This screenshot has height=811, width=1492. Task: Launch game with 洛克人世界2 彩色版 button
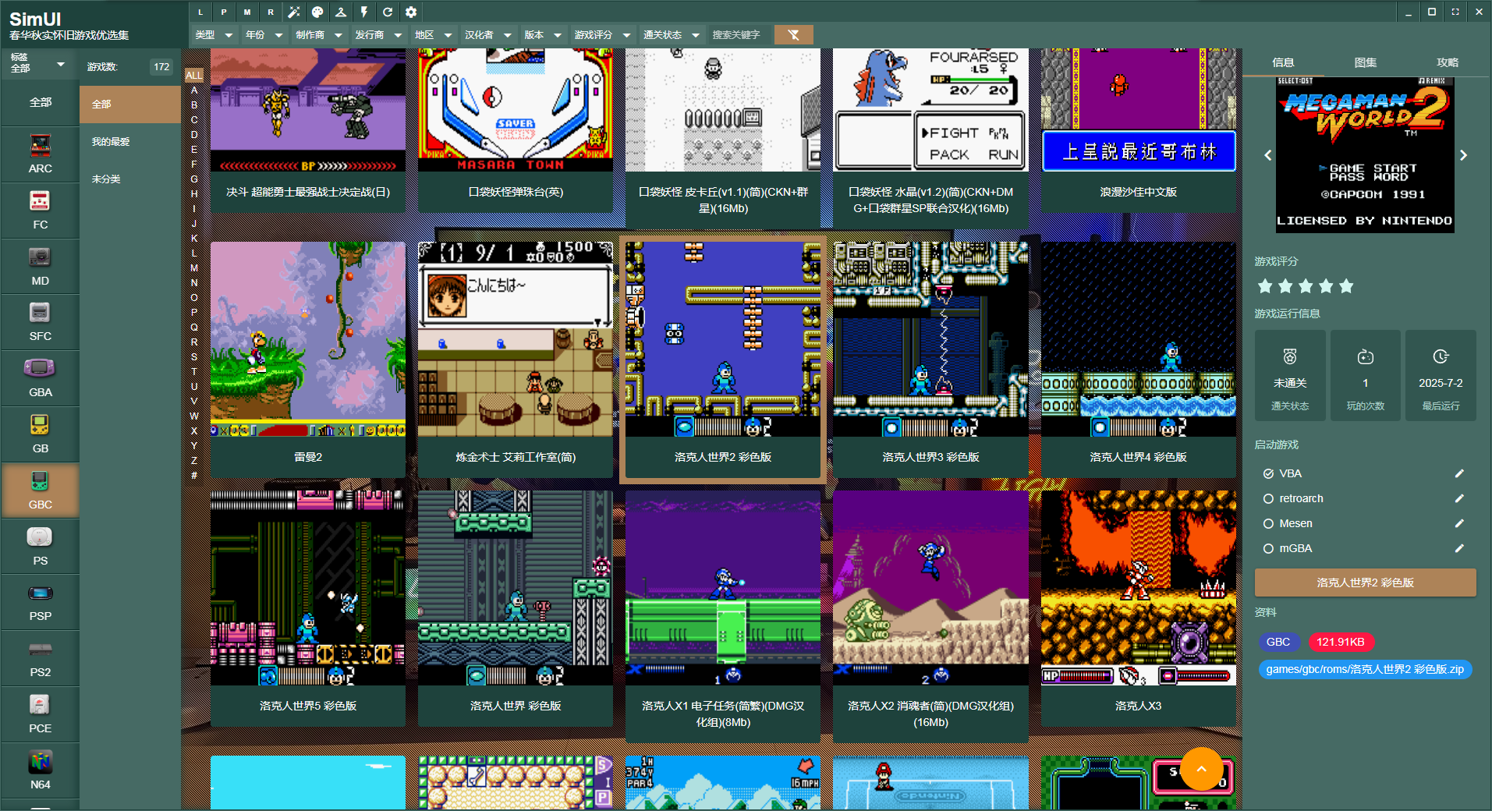click(1365, 583)
